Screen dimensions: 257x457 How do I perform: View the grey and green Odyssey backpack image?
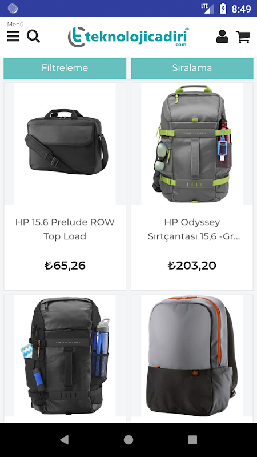[192, 144]
